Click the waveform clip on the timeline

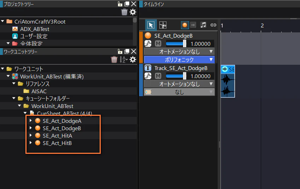pyautogui.click(x=228, y=81)
